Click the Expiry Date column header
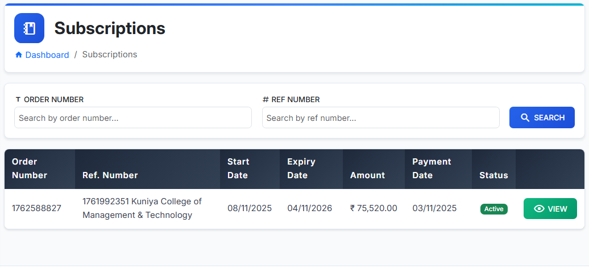 click(301, 169)
